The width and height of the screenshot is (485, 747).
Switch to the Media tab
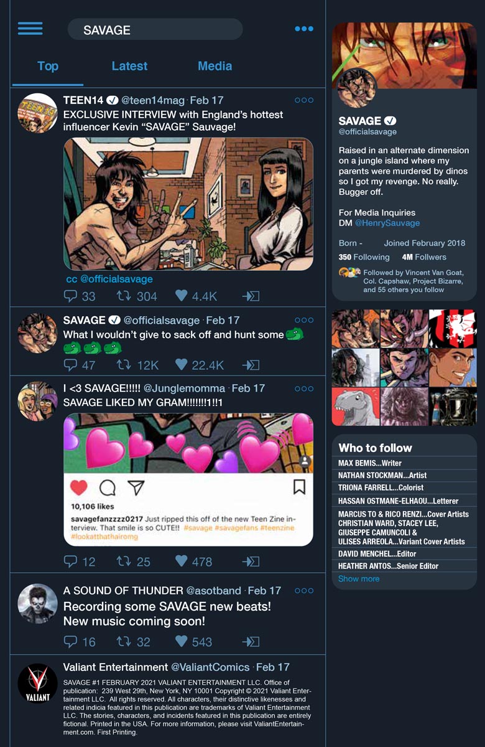tap(215, 66)
